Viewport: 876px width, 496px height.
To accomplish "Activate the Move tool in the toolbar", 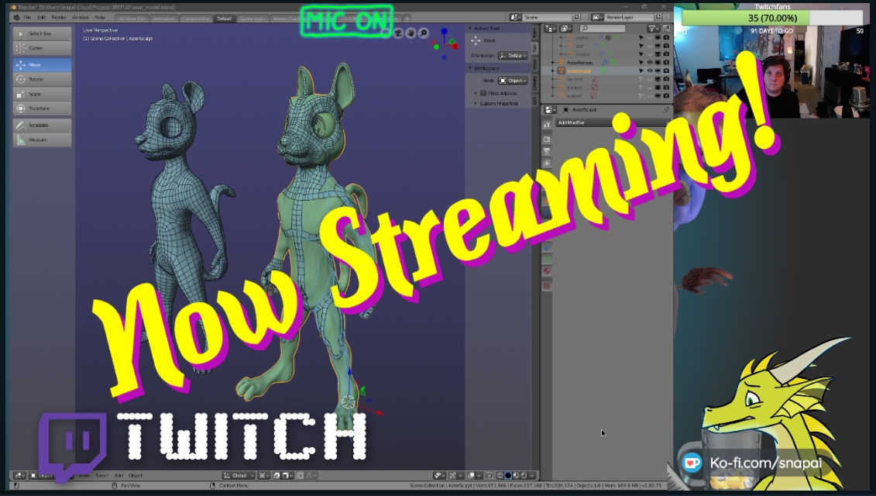I will point(42,65).
